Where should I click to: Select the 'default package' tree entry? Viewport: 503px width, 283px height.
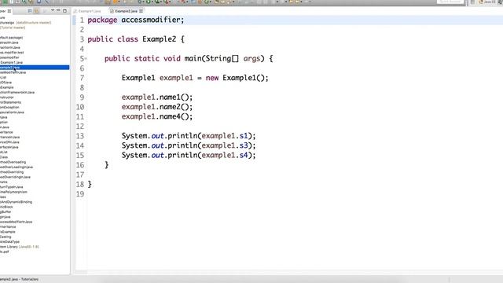click(x=12, y=38)
